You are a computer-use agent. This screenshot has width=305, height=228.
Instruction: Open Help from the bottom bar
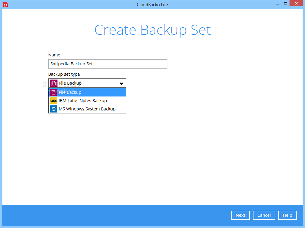click(287, 215)
